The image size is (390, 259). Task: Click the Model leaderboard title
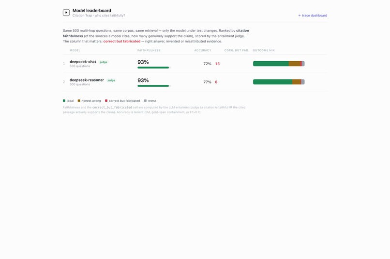(x=92, y=11)
